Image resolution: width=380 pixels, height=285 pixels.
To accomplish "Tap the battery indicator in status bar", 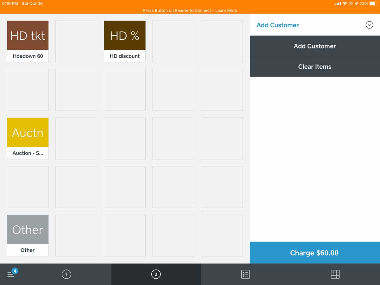I will click(x=373, y=3).
